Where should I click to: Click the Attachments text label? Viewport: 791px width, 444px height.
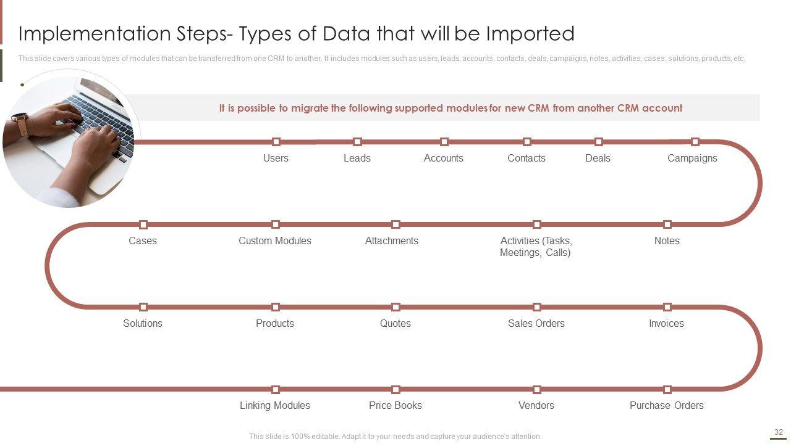pyautogui.click(x=392, y=241)
